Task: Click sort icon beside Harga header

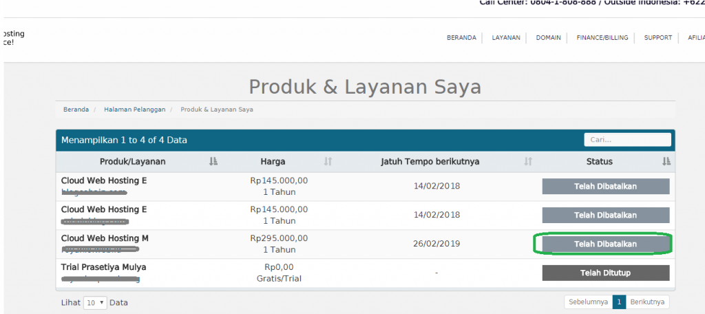Action: coord(328,161)
